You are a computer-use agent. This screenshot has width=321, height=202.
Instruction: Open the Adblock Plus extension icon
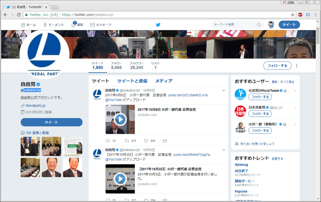point(300,15)
